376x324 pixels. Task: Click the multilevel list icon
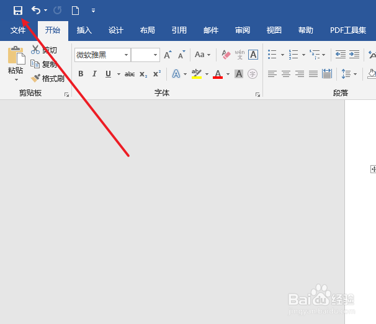click(315, 55)
